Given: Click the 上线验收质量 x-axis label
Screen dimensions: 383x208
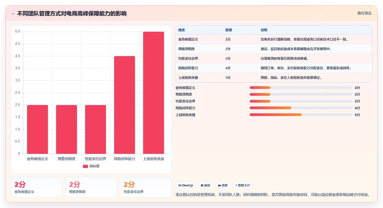Looking at the screenshot, I should tap(154, 159).
